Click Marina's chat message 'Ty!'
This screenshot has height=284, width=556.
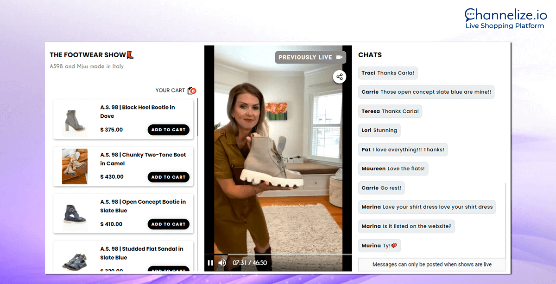(x=379, y=246)
